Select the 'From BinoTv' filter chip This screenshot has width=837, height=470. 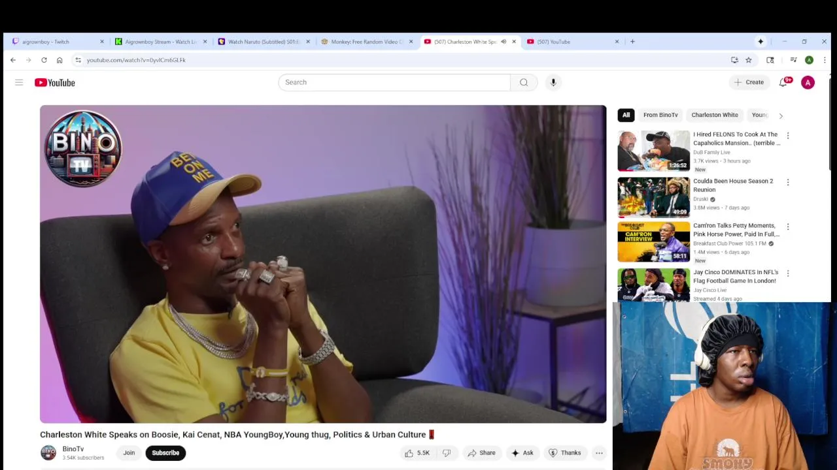pyautogui.click(x=660, y=115)
